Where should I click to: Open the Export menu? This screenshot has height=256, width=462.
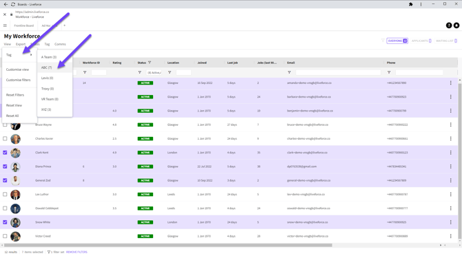coord(21,44)
